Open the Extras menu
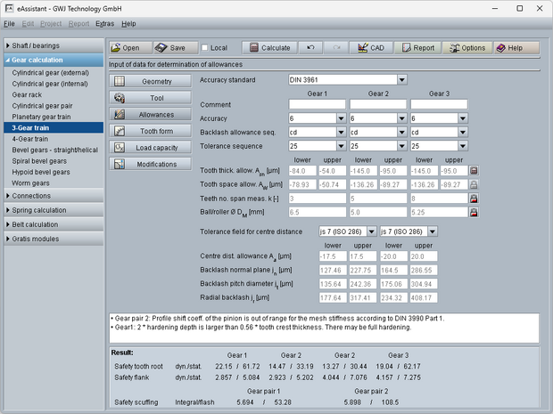The width and height of the screenshot is (553, 414). [104, 23]
